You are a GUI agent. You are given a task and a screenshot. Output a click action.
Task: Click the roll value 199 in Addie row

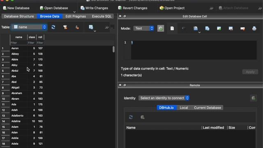(40, 138)
